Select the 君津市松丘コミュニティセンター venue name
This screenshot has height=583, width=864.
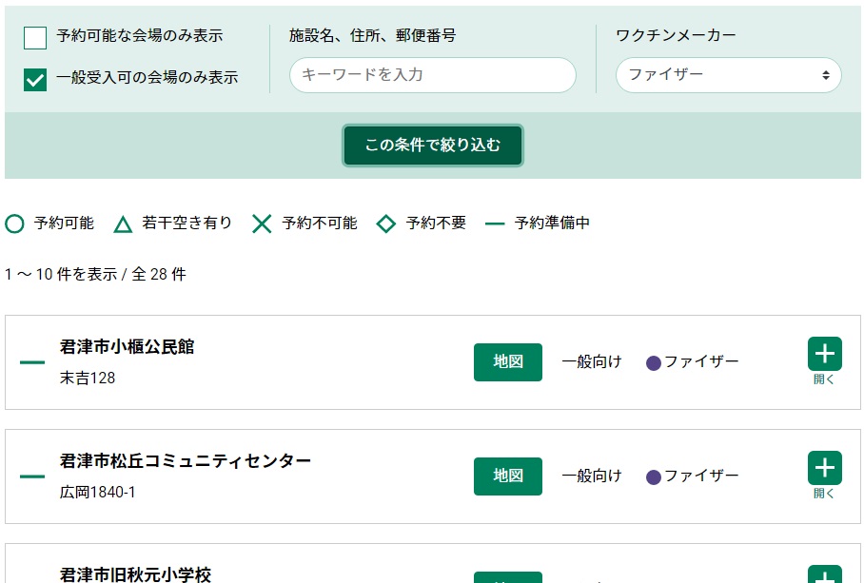(x=186, y=460)
